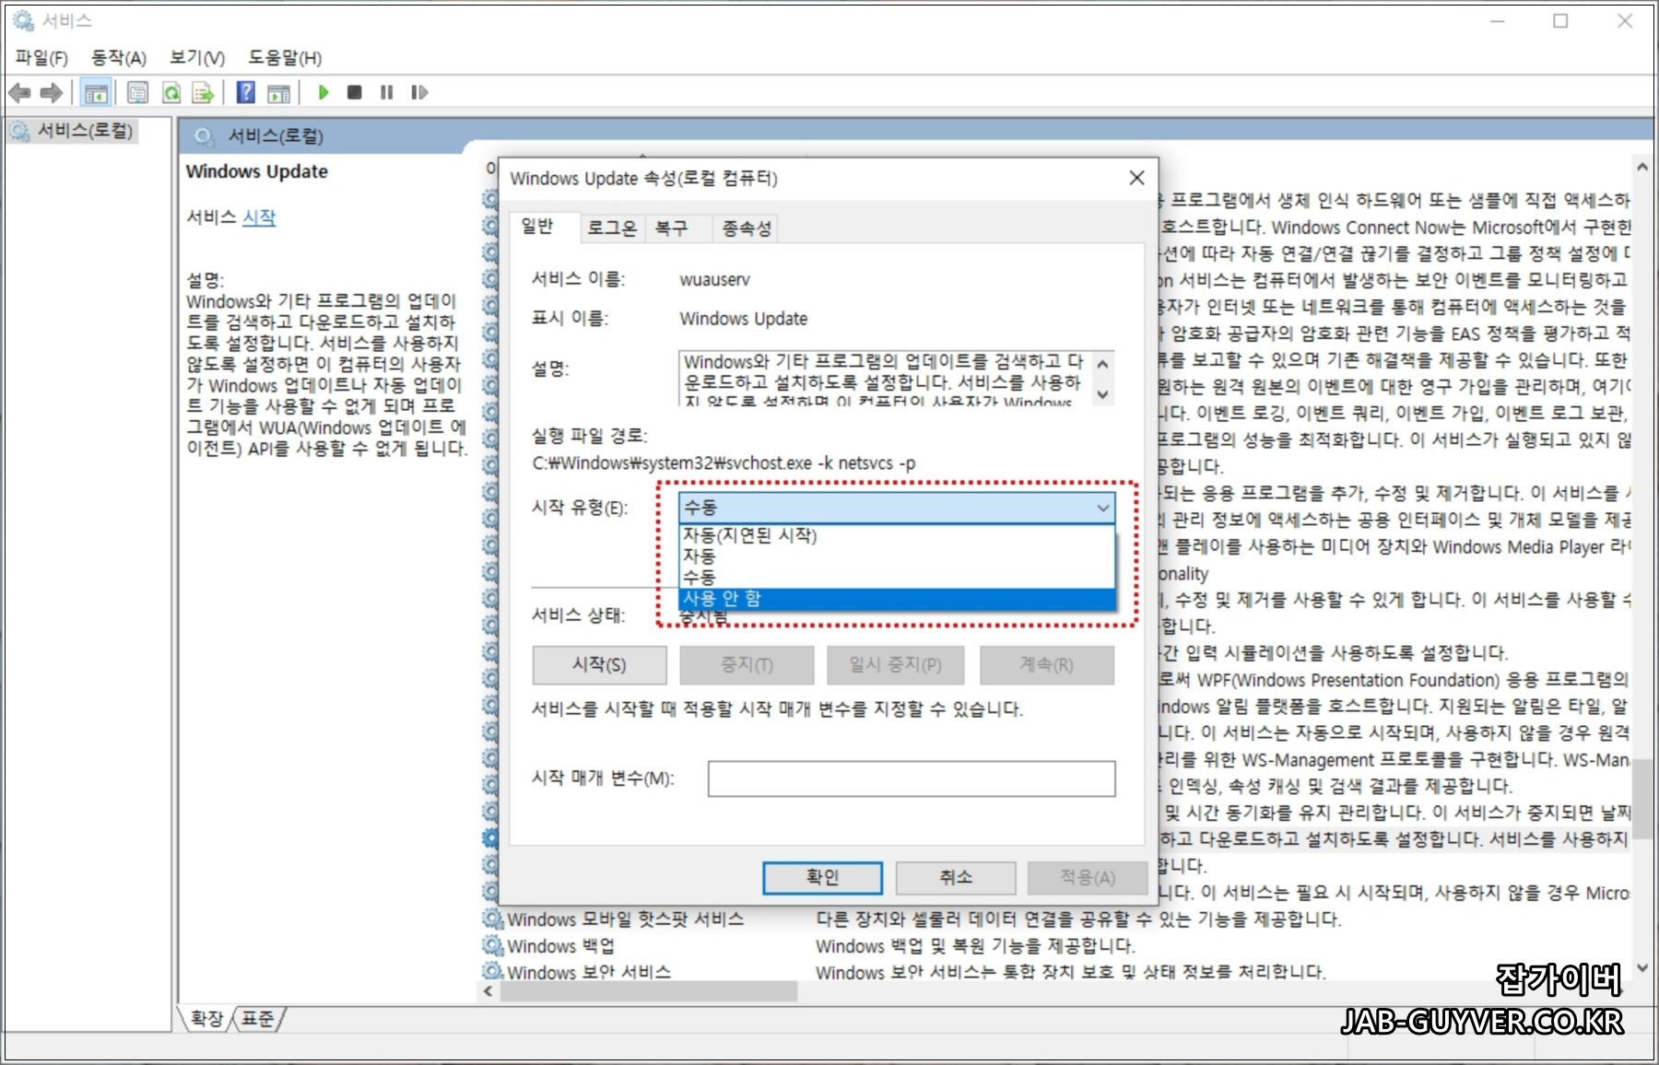This screenshot has width=1659, height=1065.
Task: Click the 계속(R) button
Action: click(x=1046, y=665)
